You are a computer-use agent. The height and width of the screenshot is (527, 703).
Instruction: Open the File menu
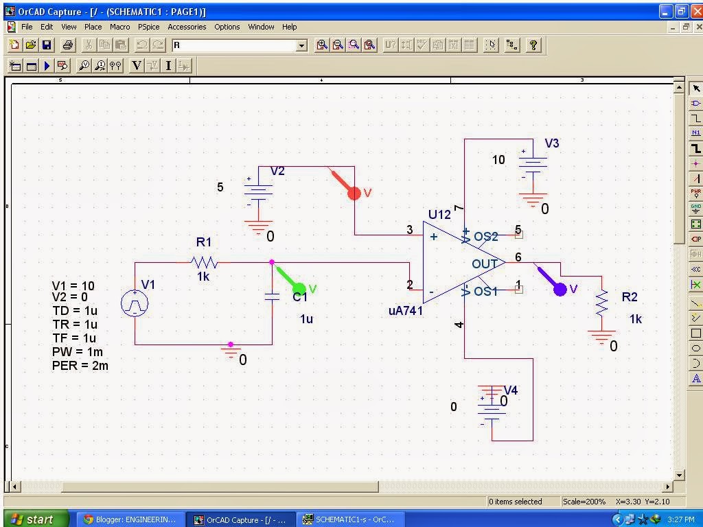27,27
